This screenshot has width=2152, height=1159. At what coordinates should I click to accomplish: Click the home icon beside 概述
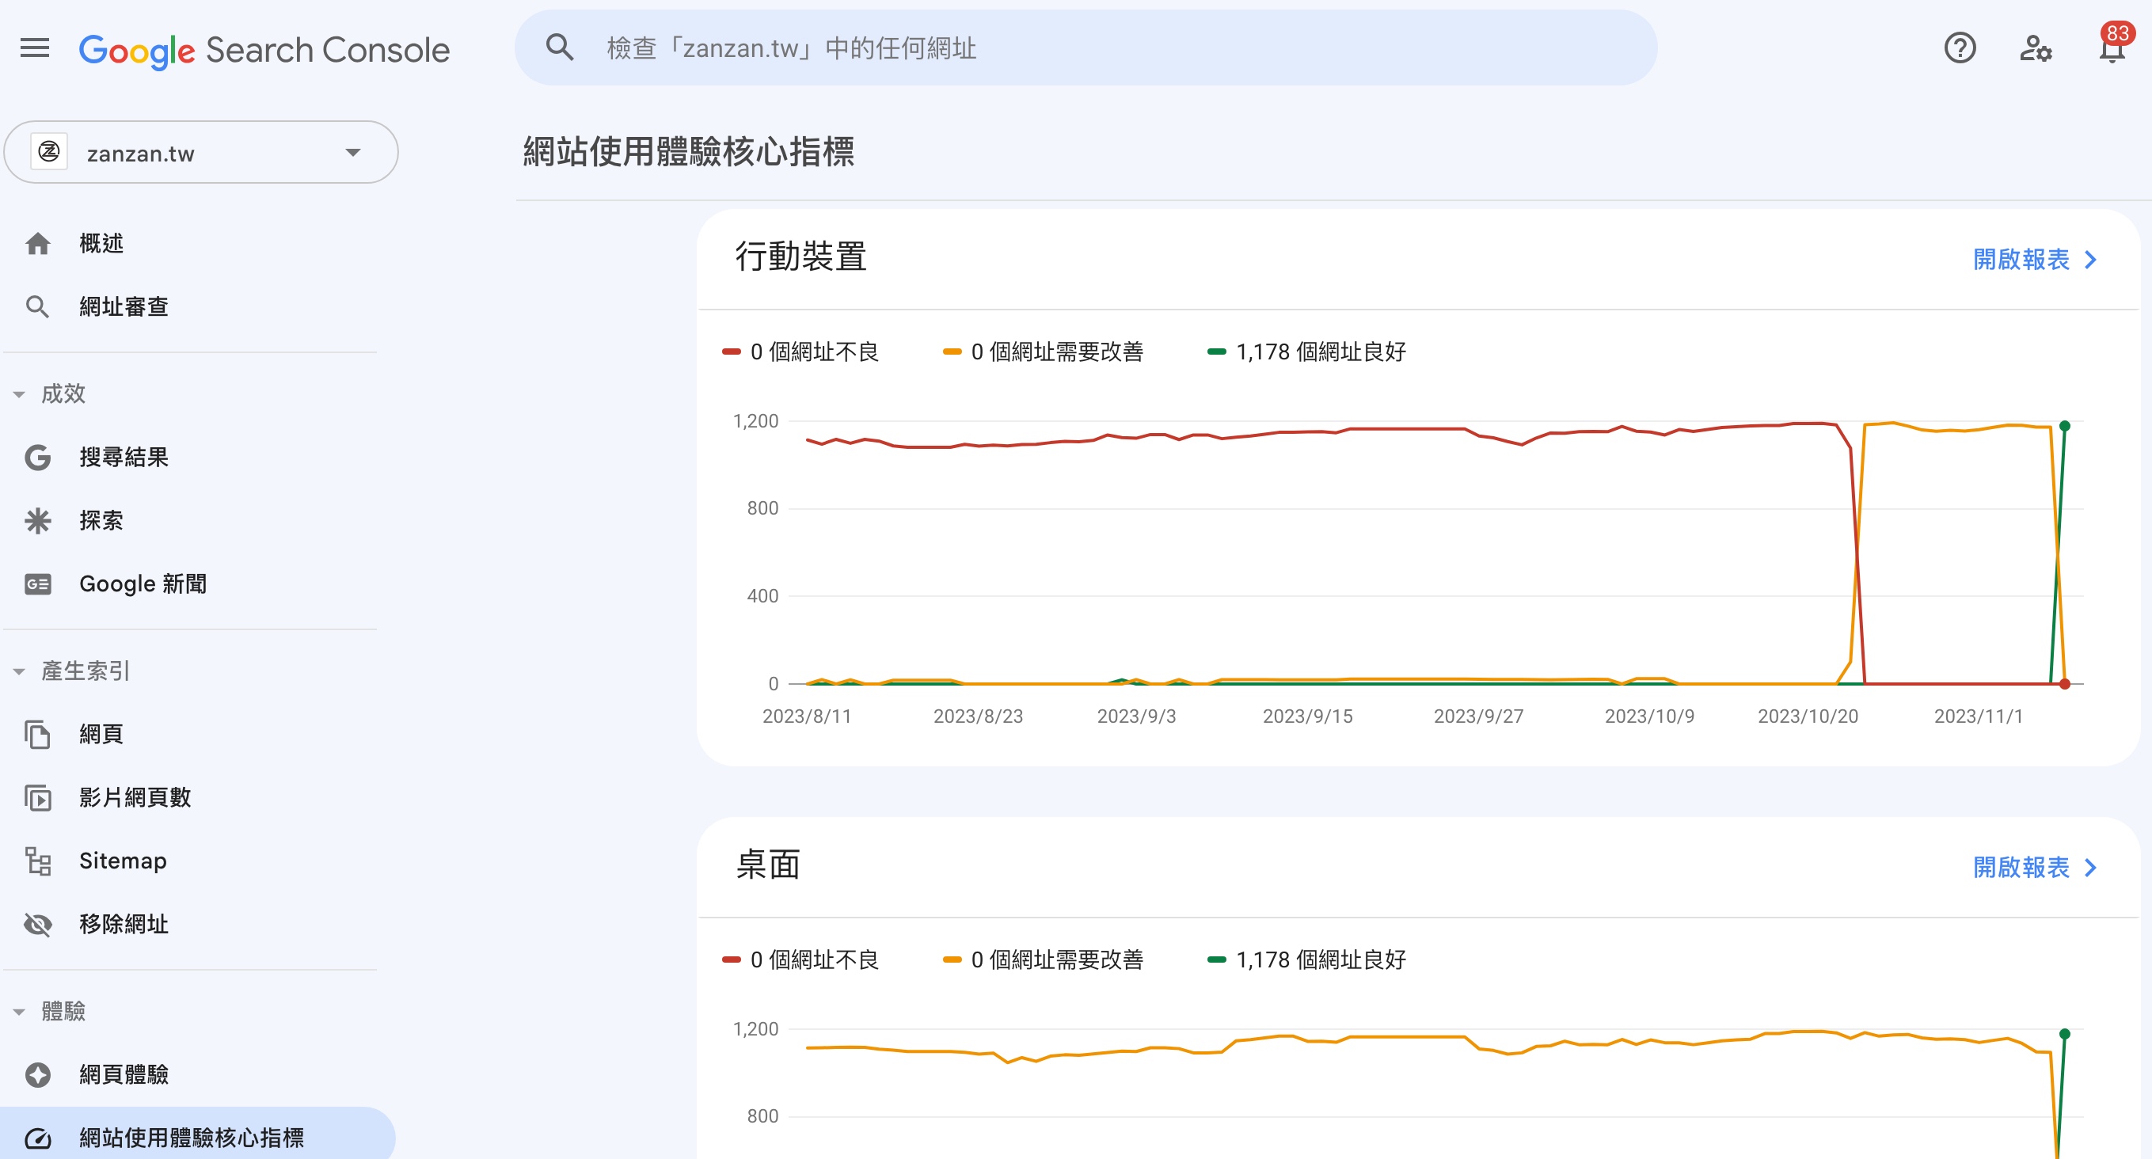point(37,244)
